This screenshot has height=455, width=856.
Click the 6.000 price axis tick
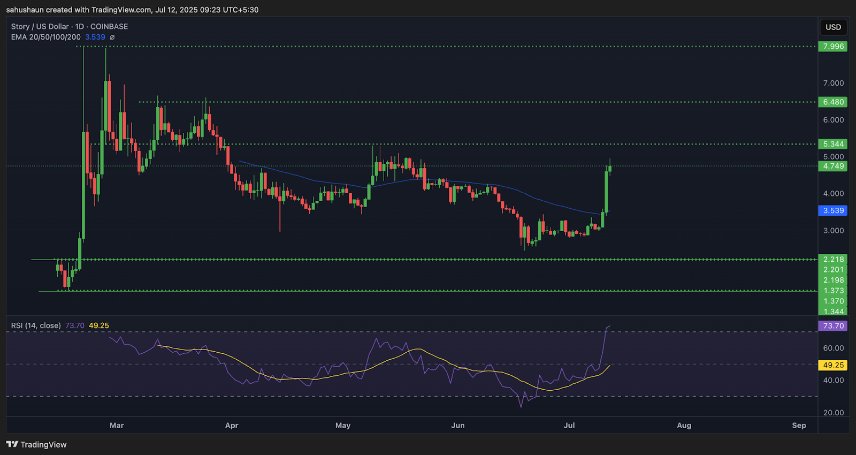point(833,120)
